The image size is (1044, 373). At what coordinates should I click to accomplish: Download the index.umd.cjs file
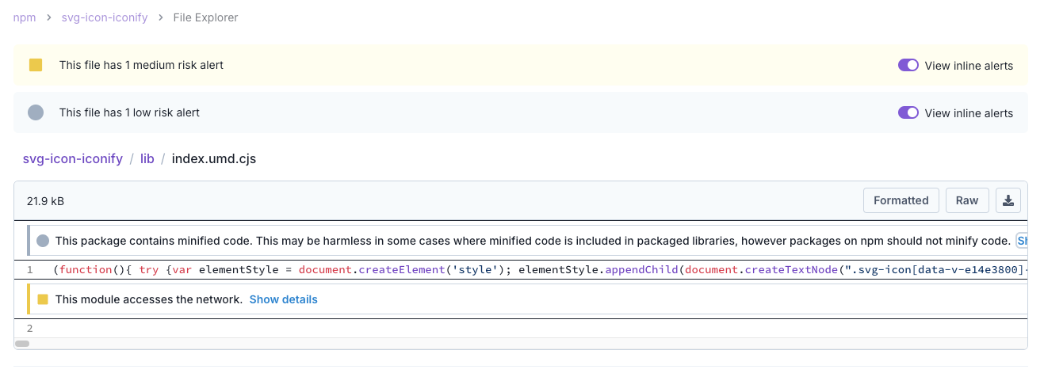(x=1008, y=200)
